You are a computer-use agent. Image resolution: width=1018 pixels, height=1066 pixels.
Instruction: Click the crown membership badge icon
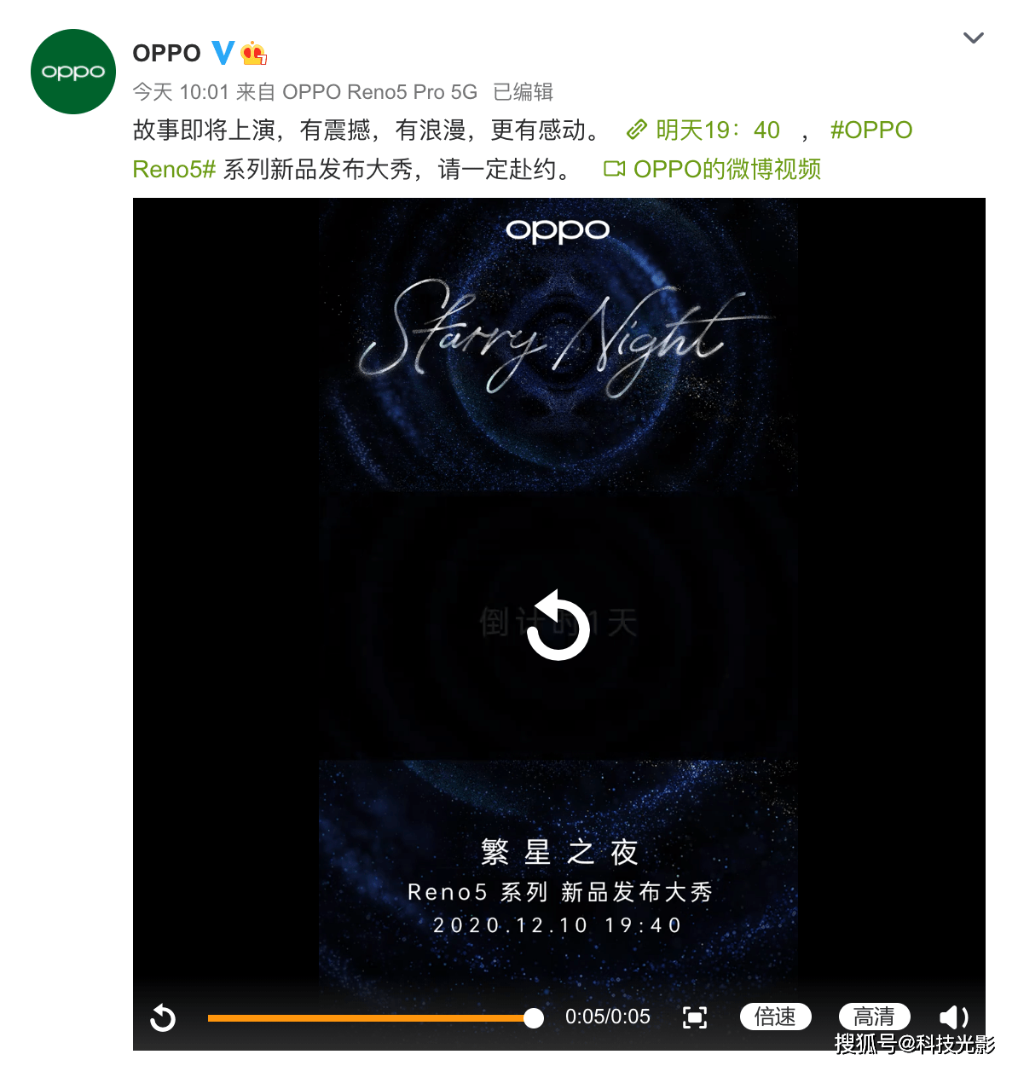point(254,54)
